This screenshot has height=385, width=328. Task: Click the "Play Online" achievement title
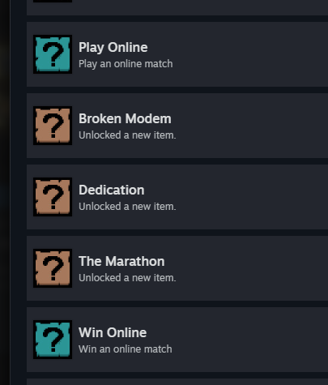(113, 48)
